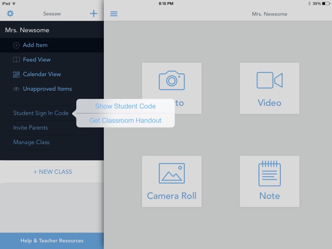Open settings with the gear icon

point(10,13)
